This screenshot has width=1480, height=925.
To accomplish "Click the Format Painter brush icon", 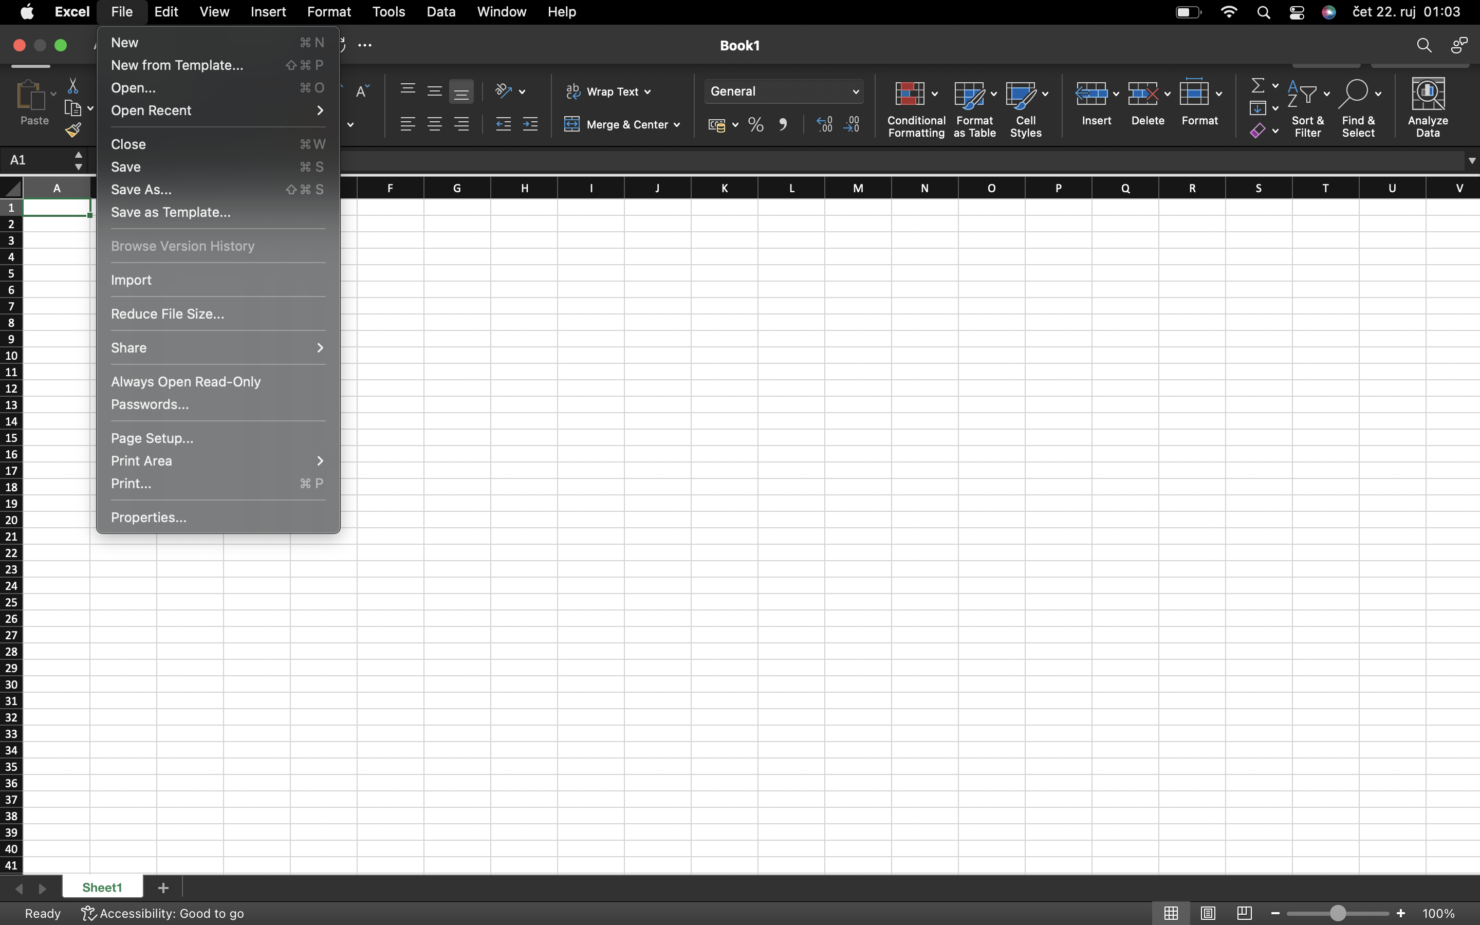I will click(x=73, y=129).
